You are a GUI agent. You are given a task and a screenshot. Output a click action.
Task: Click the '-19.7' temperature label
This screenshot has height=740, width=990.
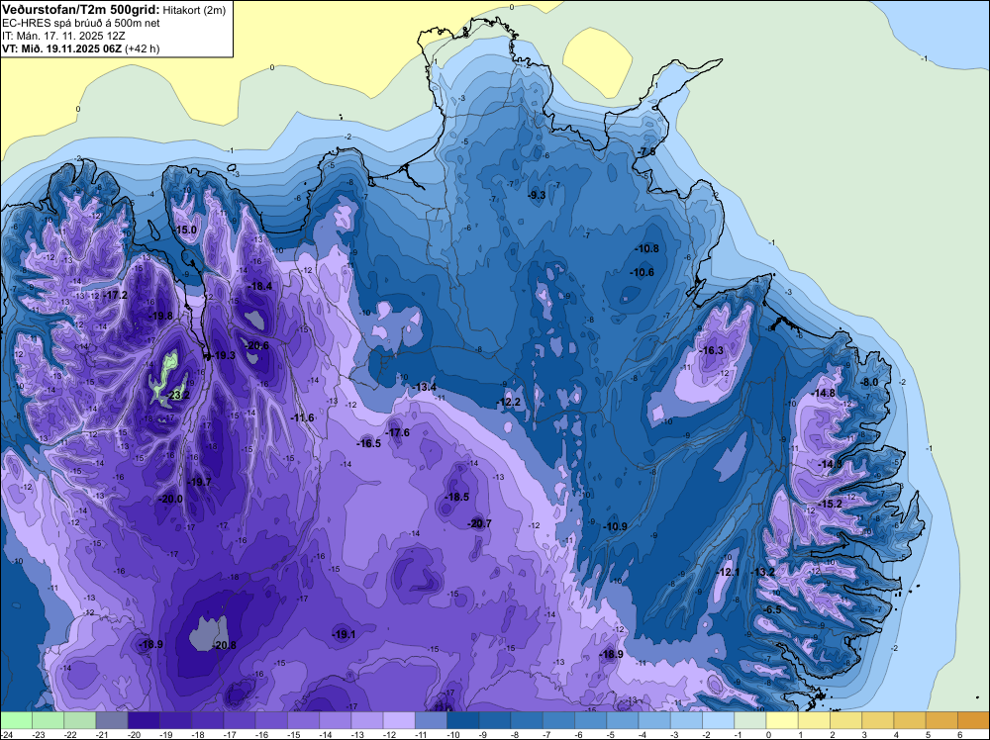[200, 482]
